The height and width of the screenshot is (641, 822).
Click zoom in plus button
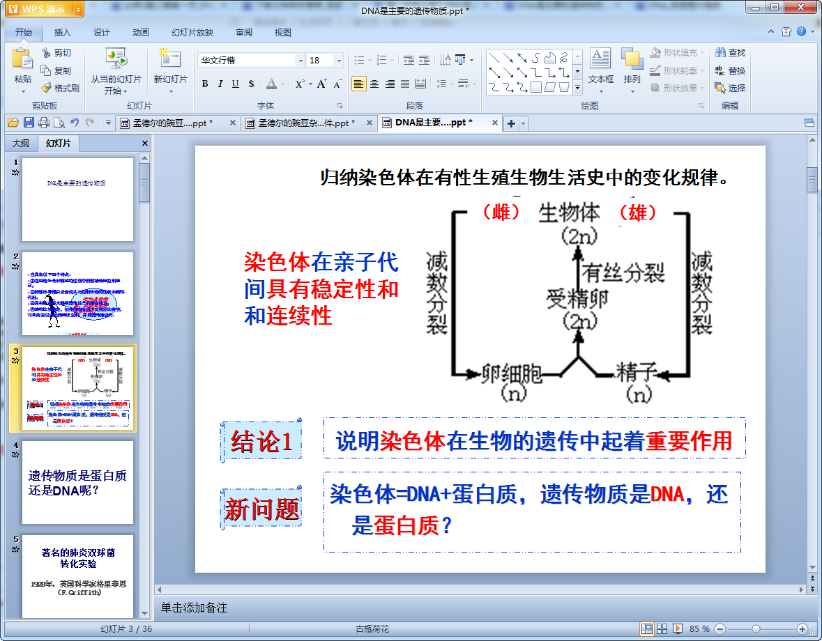[802, 628]
